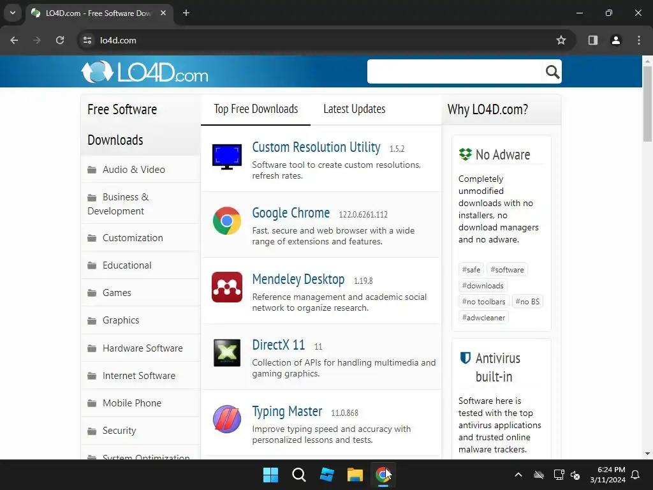Click the magnifier search button on the site

552,71
